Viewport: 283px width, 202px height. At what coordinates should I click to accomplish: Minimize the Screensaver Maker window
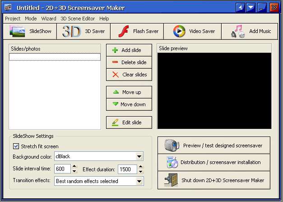pos(261,8)
